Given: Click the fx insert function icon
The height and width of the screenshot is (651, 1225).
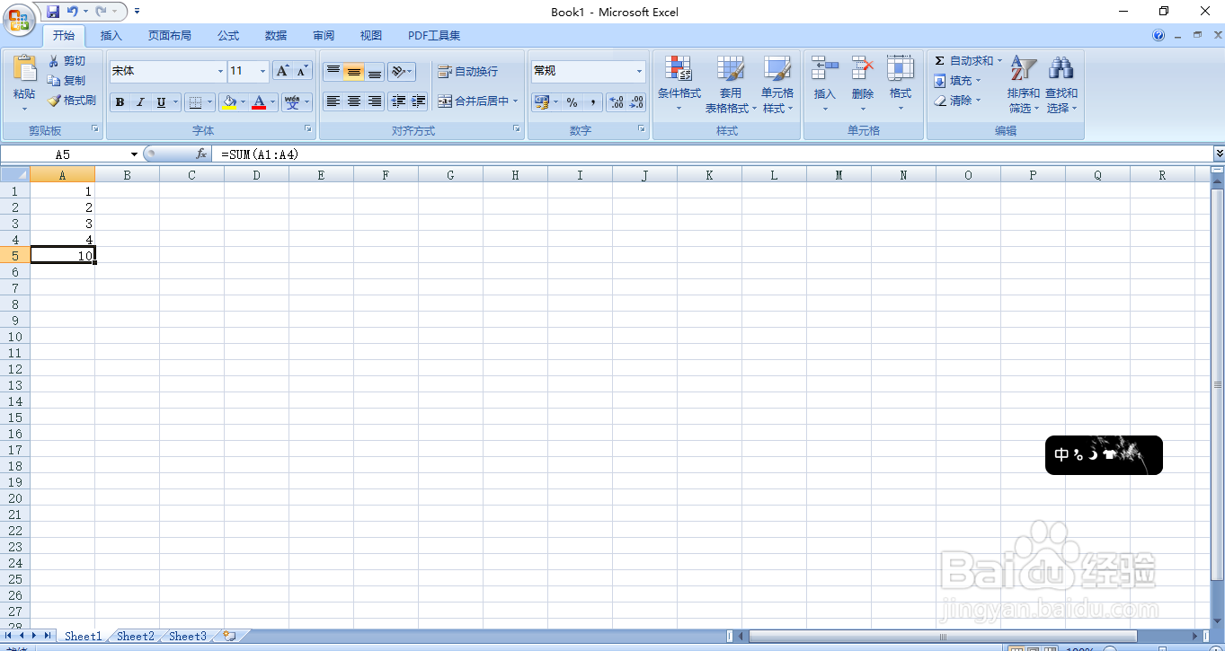Looking at the screenshot, I should [x=201, y=154].
